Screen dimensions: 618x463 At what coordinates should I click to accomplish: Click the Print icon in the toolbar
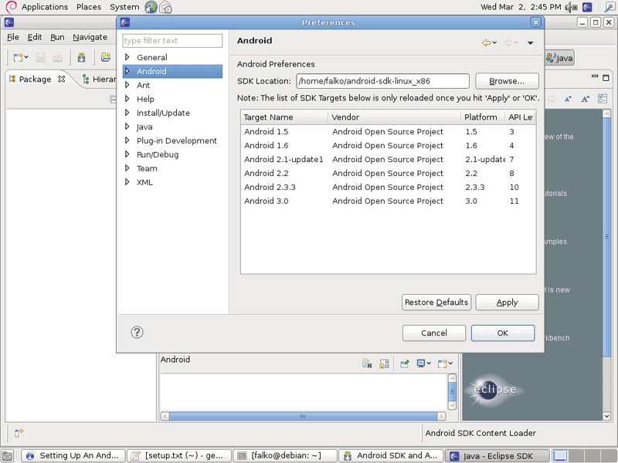pyautogui.click(x=58, y=58)
